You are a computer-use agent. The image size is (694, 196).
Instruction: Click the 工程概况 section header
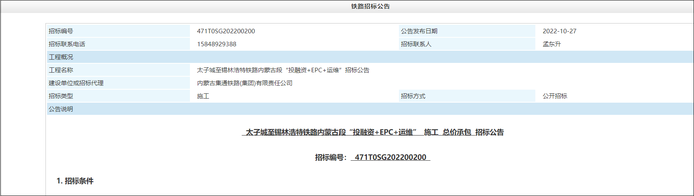pyautogui.click(x=61, y=57)
